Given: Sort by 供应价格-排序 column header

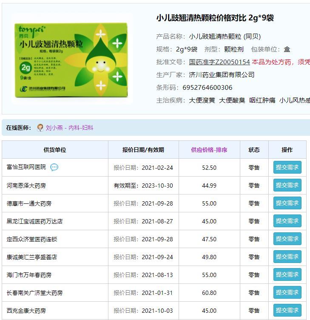Looking at the screenshot, I should click(209, 150).
